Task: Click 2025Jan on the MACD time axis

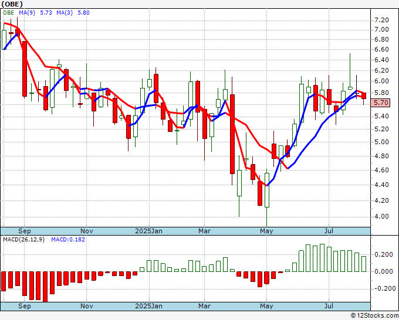Action: pos(148,306)
